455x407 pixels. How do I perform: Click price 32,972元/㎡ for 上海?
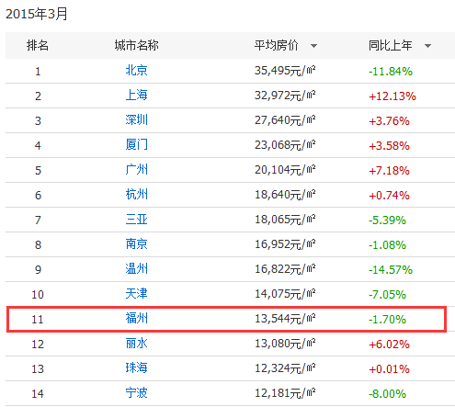tap(285, 96)
